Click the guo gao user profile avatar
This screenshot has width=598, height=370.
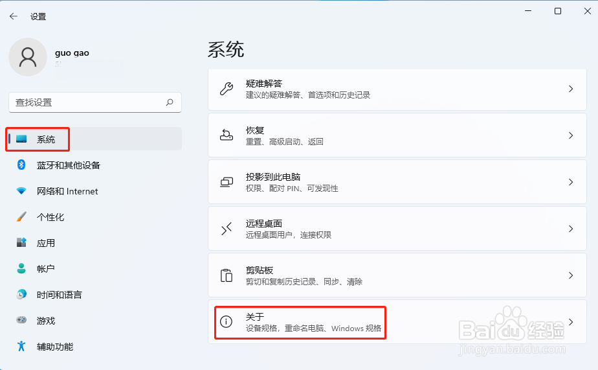pyautogui.click(x=28, y=57)
